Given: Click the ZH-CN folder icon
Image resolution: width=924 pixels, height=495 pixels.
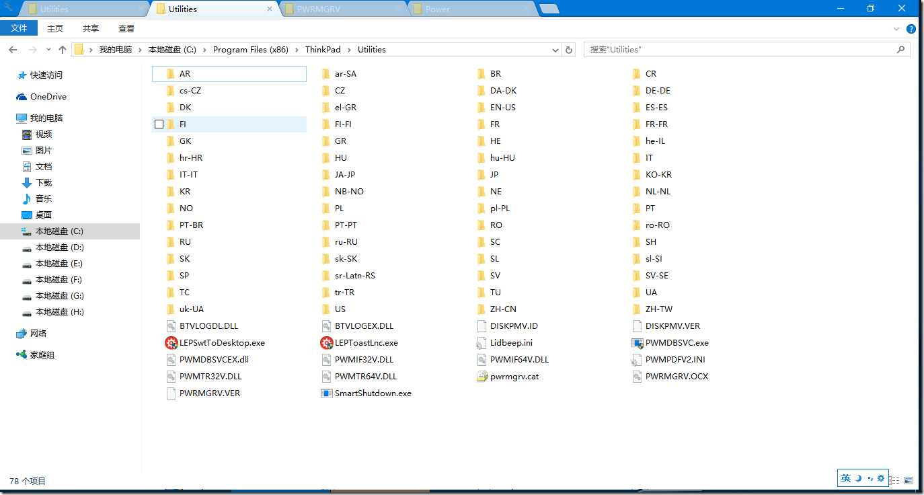Looking at the screenshot, I should tap(482, 309).
